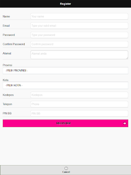Open the PILIH PROVINSI dropdown
This screenshot has width=131, height=175.
pos(65,71)
